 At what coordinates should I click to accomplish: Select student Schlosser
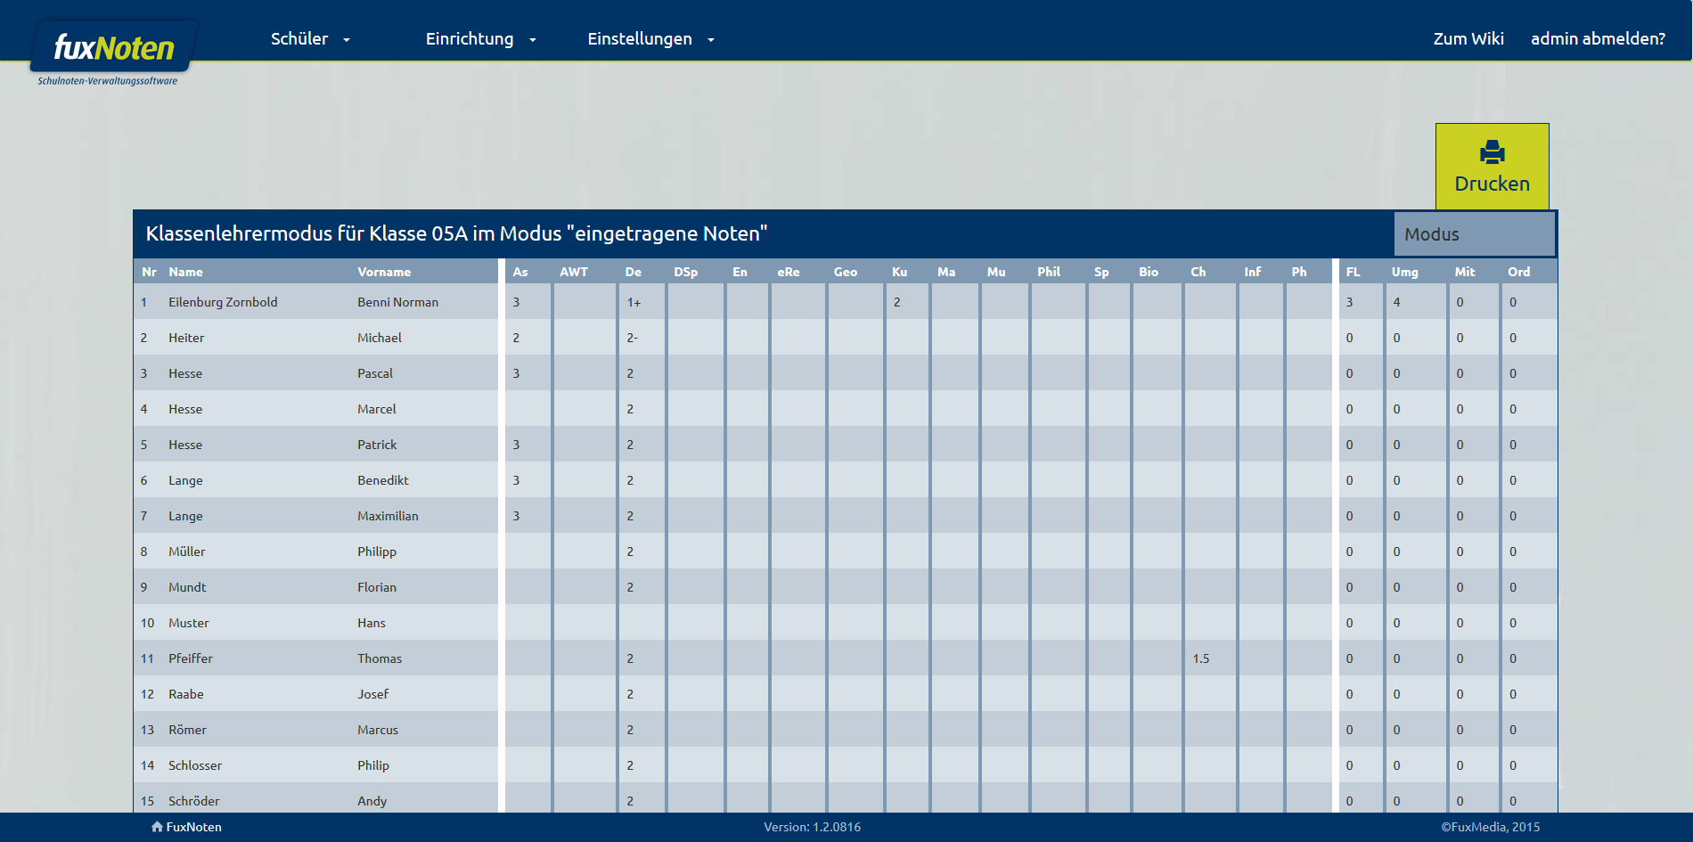coord(195,765)
